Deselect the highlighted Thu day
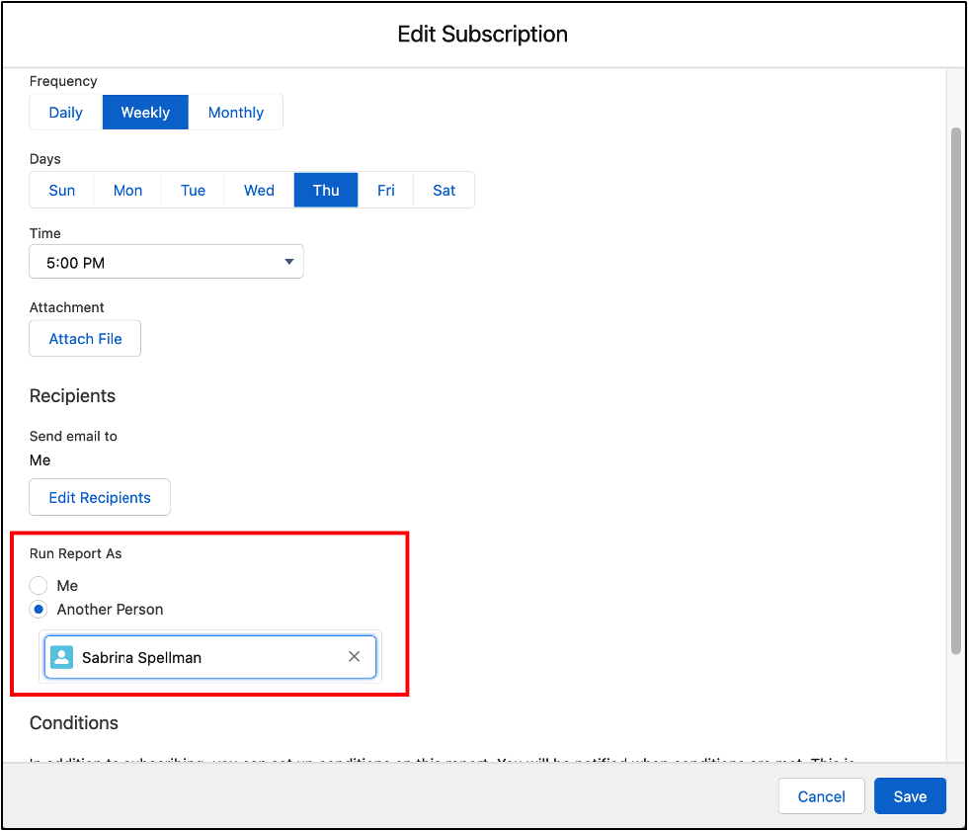This screenshot has height=831, width=969. pos(326,191)
